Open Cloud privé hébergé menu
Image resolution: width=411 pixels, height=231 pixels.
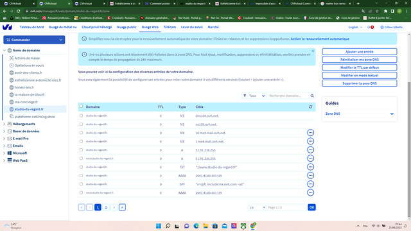97,27
